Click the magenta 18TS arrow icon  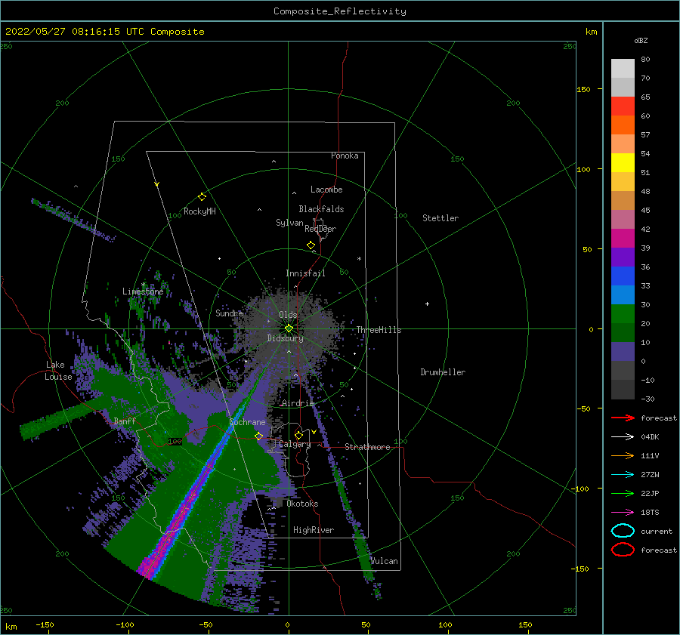click(623, 513)
